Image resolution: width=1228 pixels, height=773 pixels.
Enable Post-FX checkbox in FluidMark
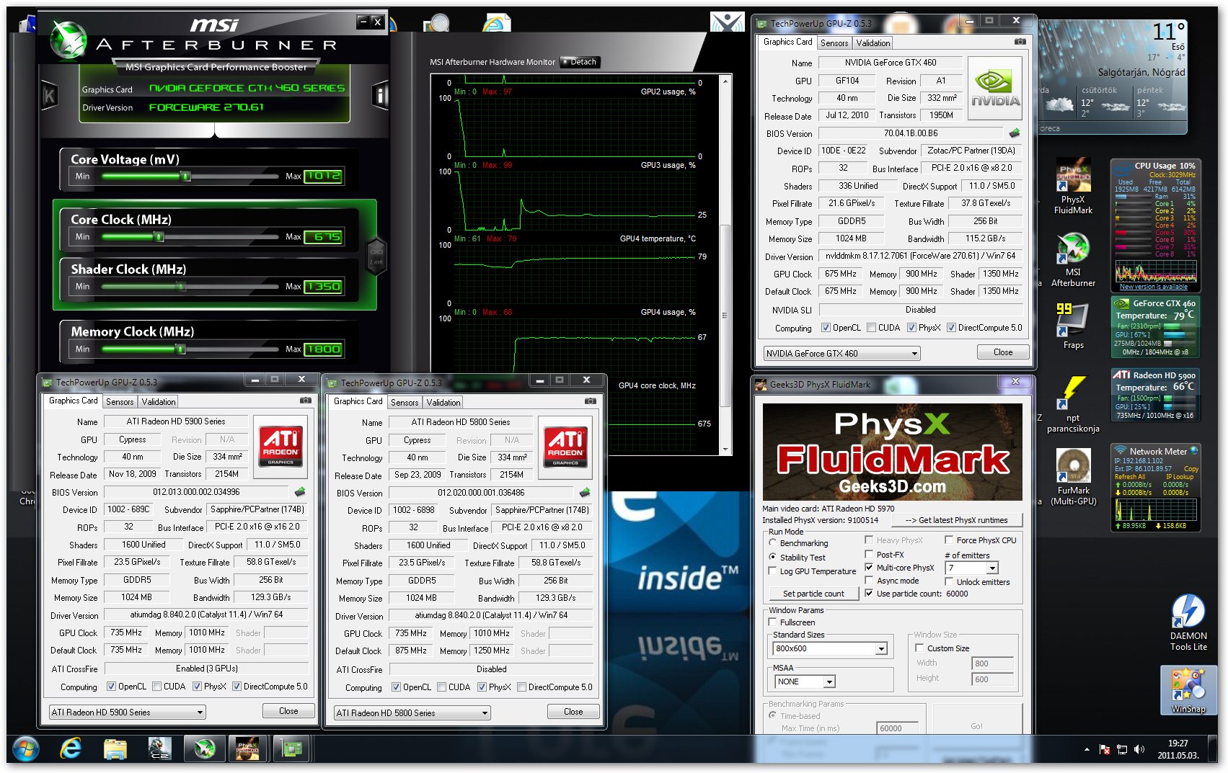pos(869,554)
